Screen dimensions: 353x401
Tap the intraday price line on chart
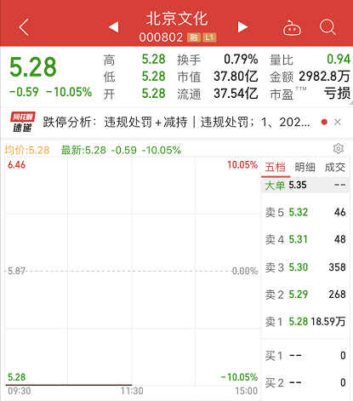tap(68, 385)
